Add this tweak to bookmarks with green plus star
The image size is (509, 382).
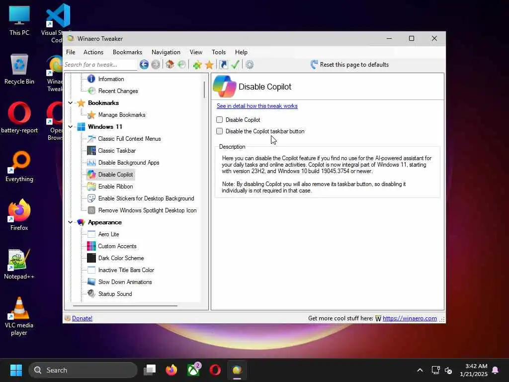(197, 65)
